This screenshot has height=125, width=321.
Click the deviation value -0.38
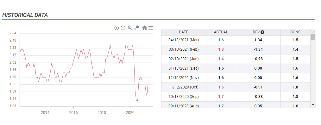coord(258,97)
